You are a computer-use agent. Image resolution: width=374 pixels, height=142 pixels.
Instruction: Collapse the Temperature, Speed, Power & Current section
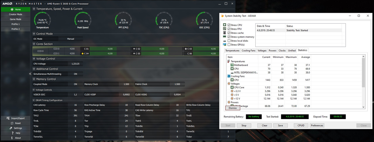(34, 9)
